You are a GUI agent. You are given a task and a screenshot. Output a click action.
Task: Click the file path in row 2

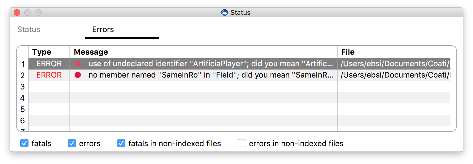pyautogui.click(x=395, y=75)
